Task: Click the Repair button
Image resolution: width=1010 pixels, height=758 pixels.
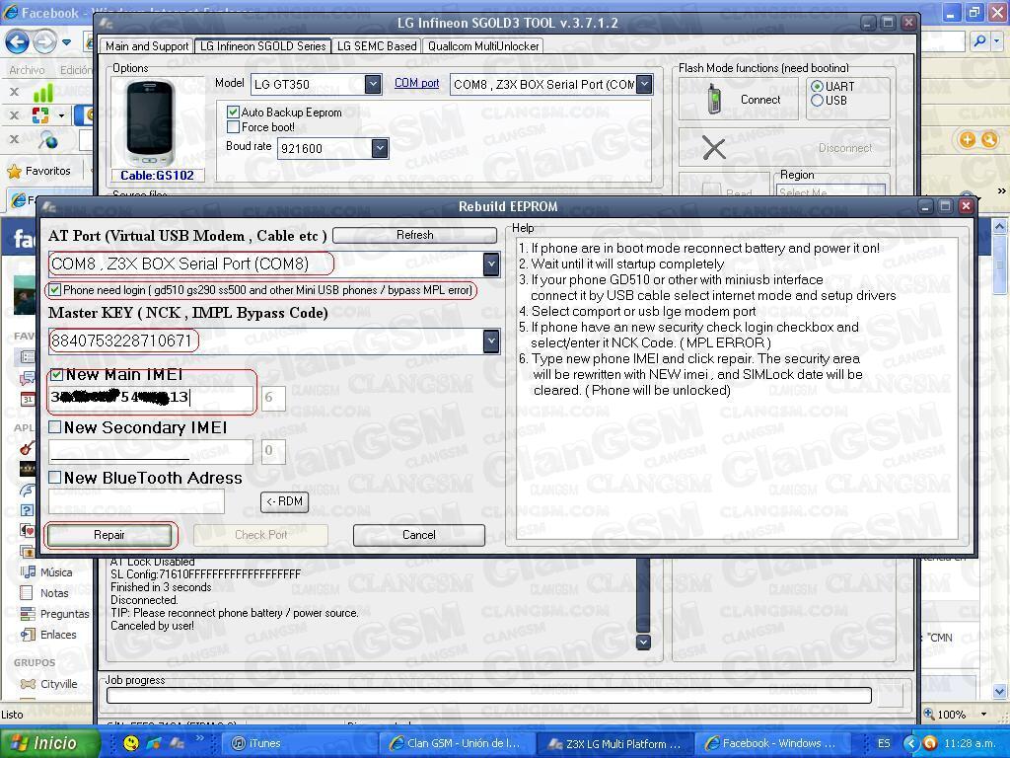Action: pos(109,535)
